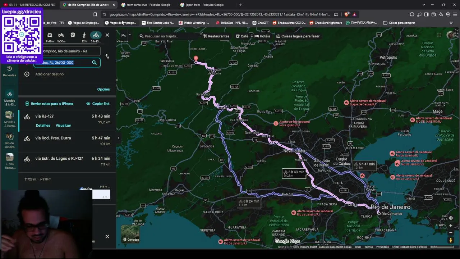This screenshot has height=259, width=460.
Task: Open ChatGPT bookmark
Action: point(261,23)
